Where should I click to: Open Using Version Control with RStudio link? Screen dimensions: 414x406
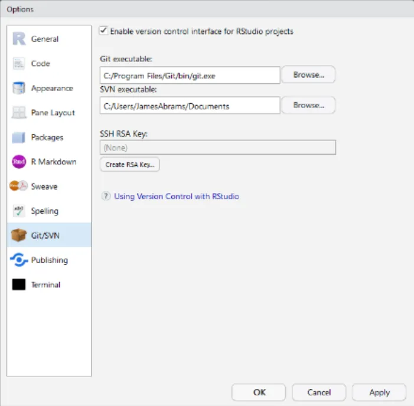(x=177, y=197)
